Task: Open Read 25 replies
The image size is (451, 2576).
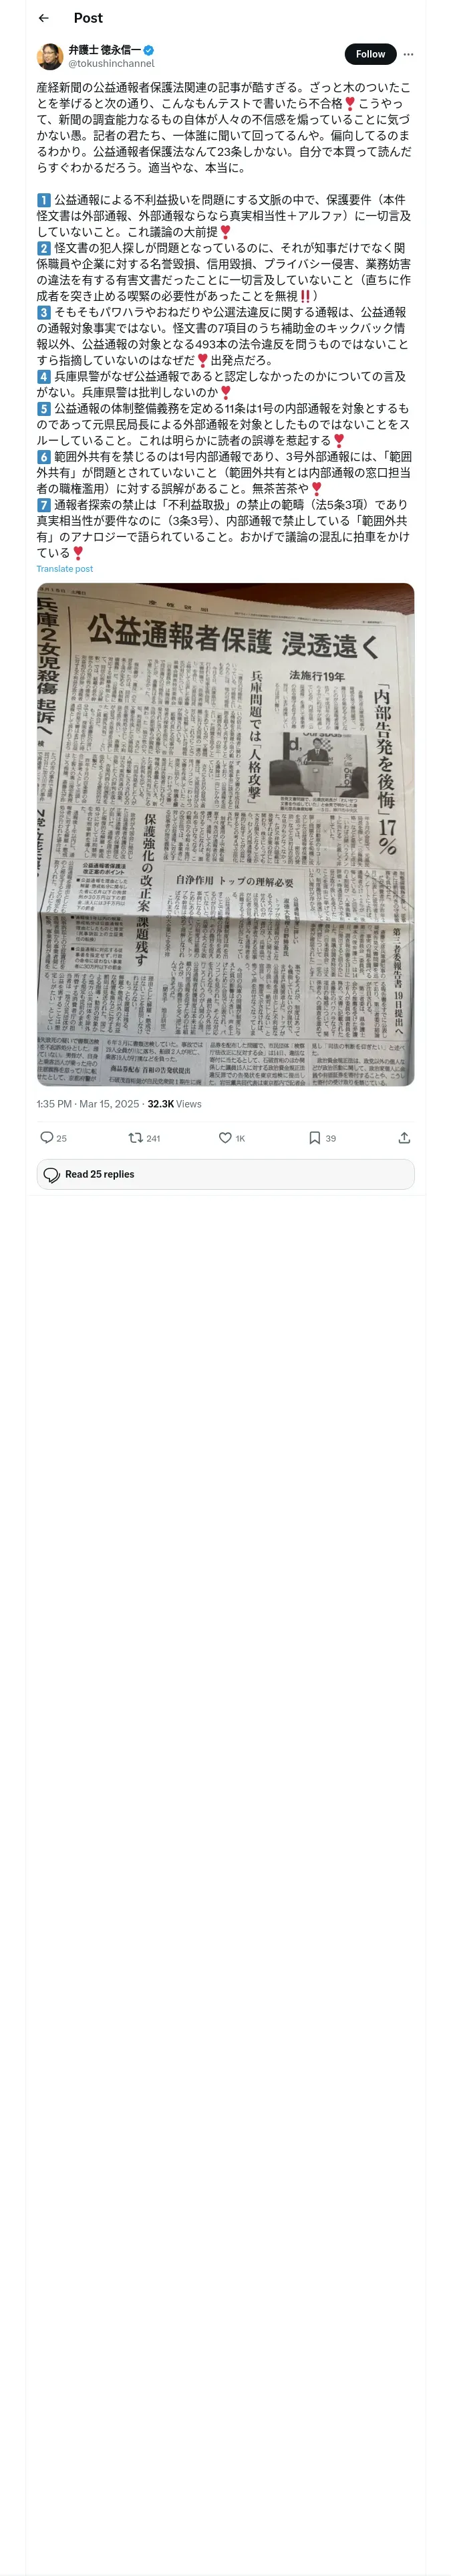Action: (225, 1174)
